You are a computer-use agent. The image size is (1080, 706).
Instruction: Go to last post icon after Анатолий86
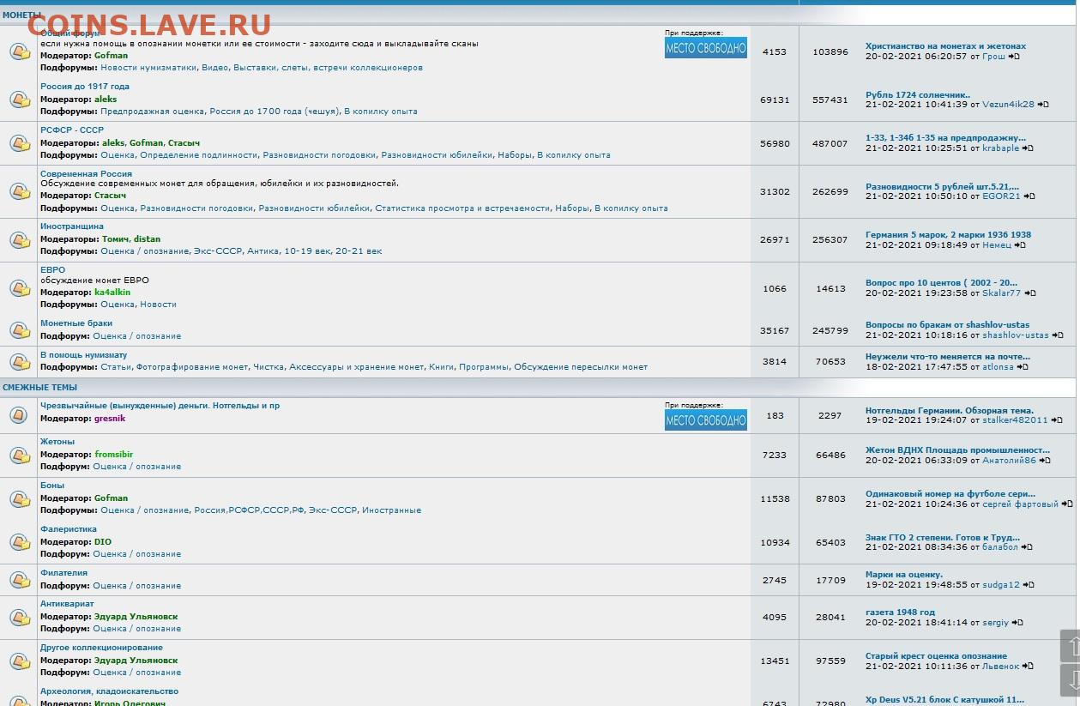click(1045, 461)
